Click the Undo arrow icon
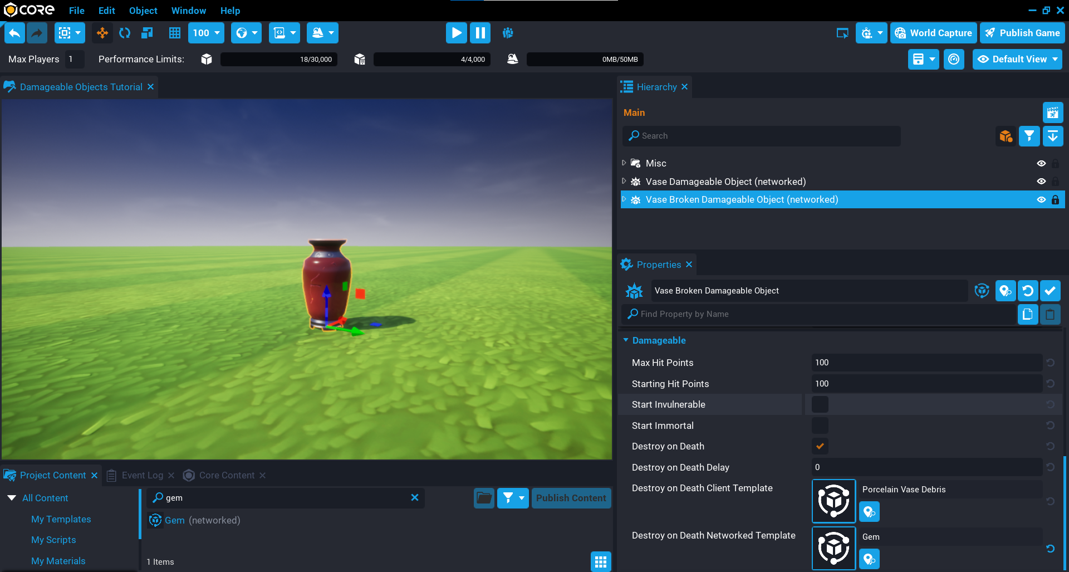The image size is (1069, 572). 14,33
